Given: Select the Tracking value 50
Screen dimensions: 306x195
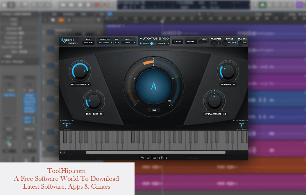Looking at the screenshot, I should (244, 43).
